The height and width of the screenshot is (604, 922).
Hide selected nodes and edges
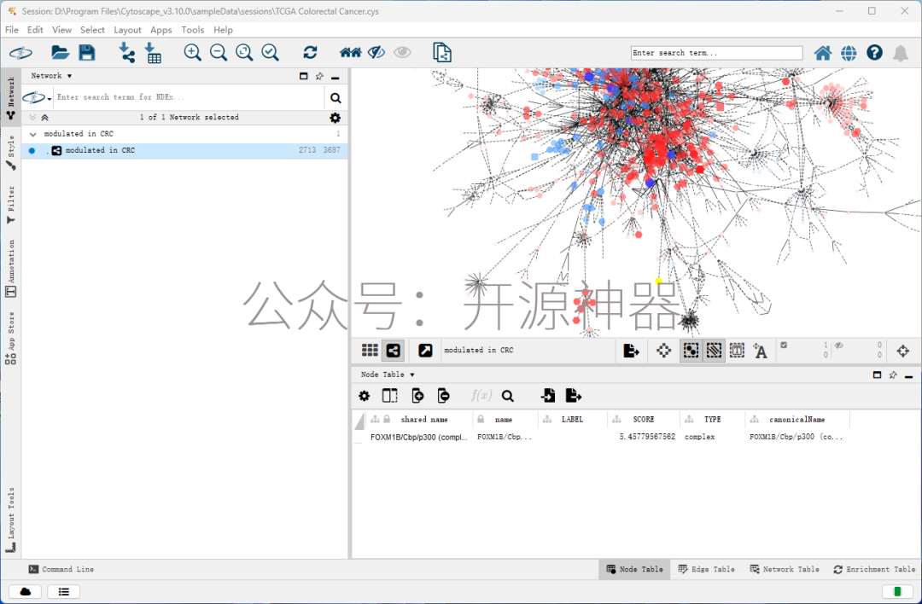coord(376,53)
